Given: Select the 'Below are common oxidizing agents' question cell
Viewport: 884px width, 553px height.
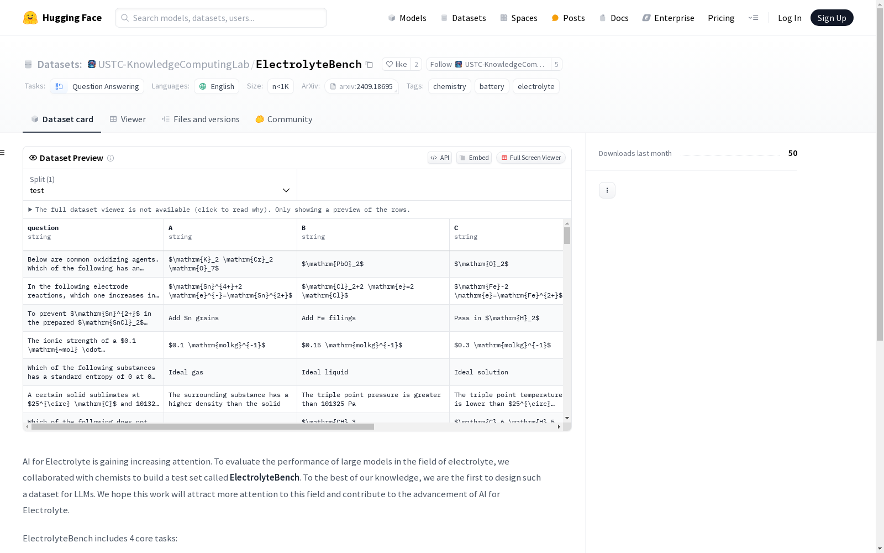Looking at the screenshot, I should pos(93,264).
